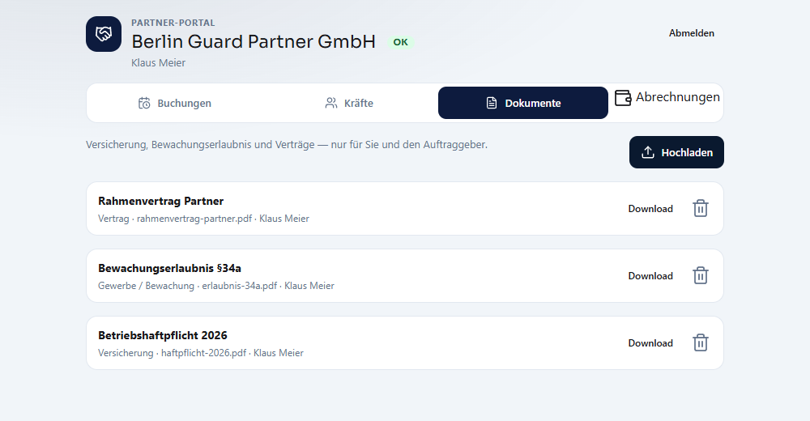Click the people icon in Kräfte tab
This screenshot has height=421, width=810.
pos(331,104)
